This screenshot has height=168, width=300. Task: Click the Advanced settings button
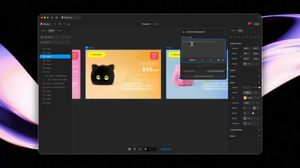tap(203, 76)
